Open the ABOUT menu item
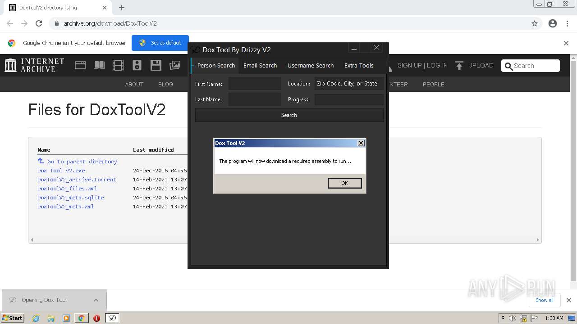The image size is (577, 324). tap(134, 84)
